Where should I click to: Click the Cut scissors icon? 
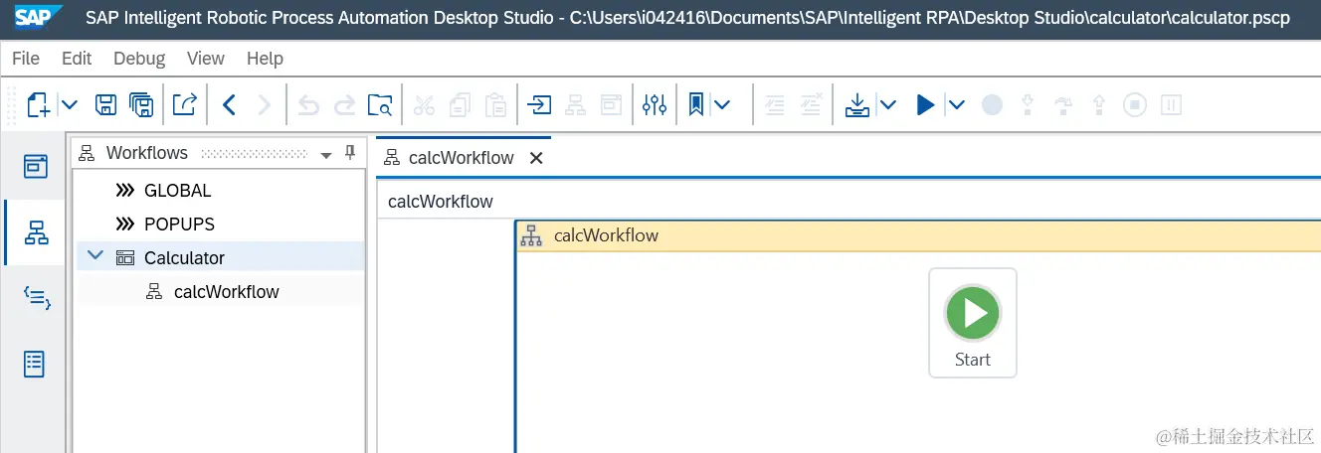pos(425,104)
